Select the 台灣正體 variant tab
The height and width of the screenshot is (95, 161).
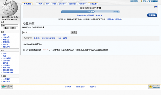tap(93, 4)
